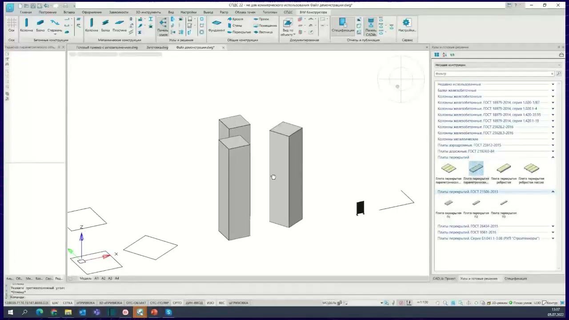
Task: Switch to the A1 layout tab
Action: coord(96,279)
